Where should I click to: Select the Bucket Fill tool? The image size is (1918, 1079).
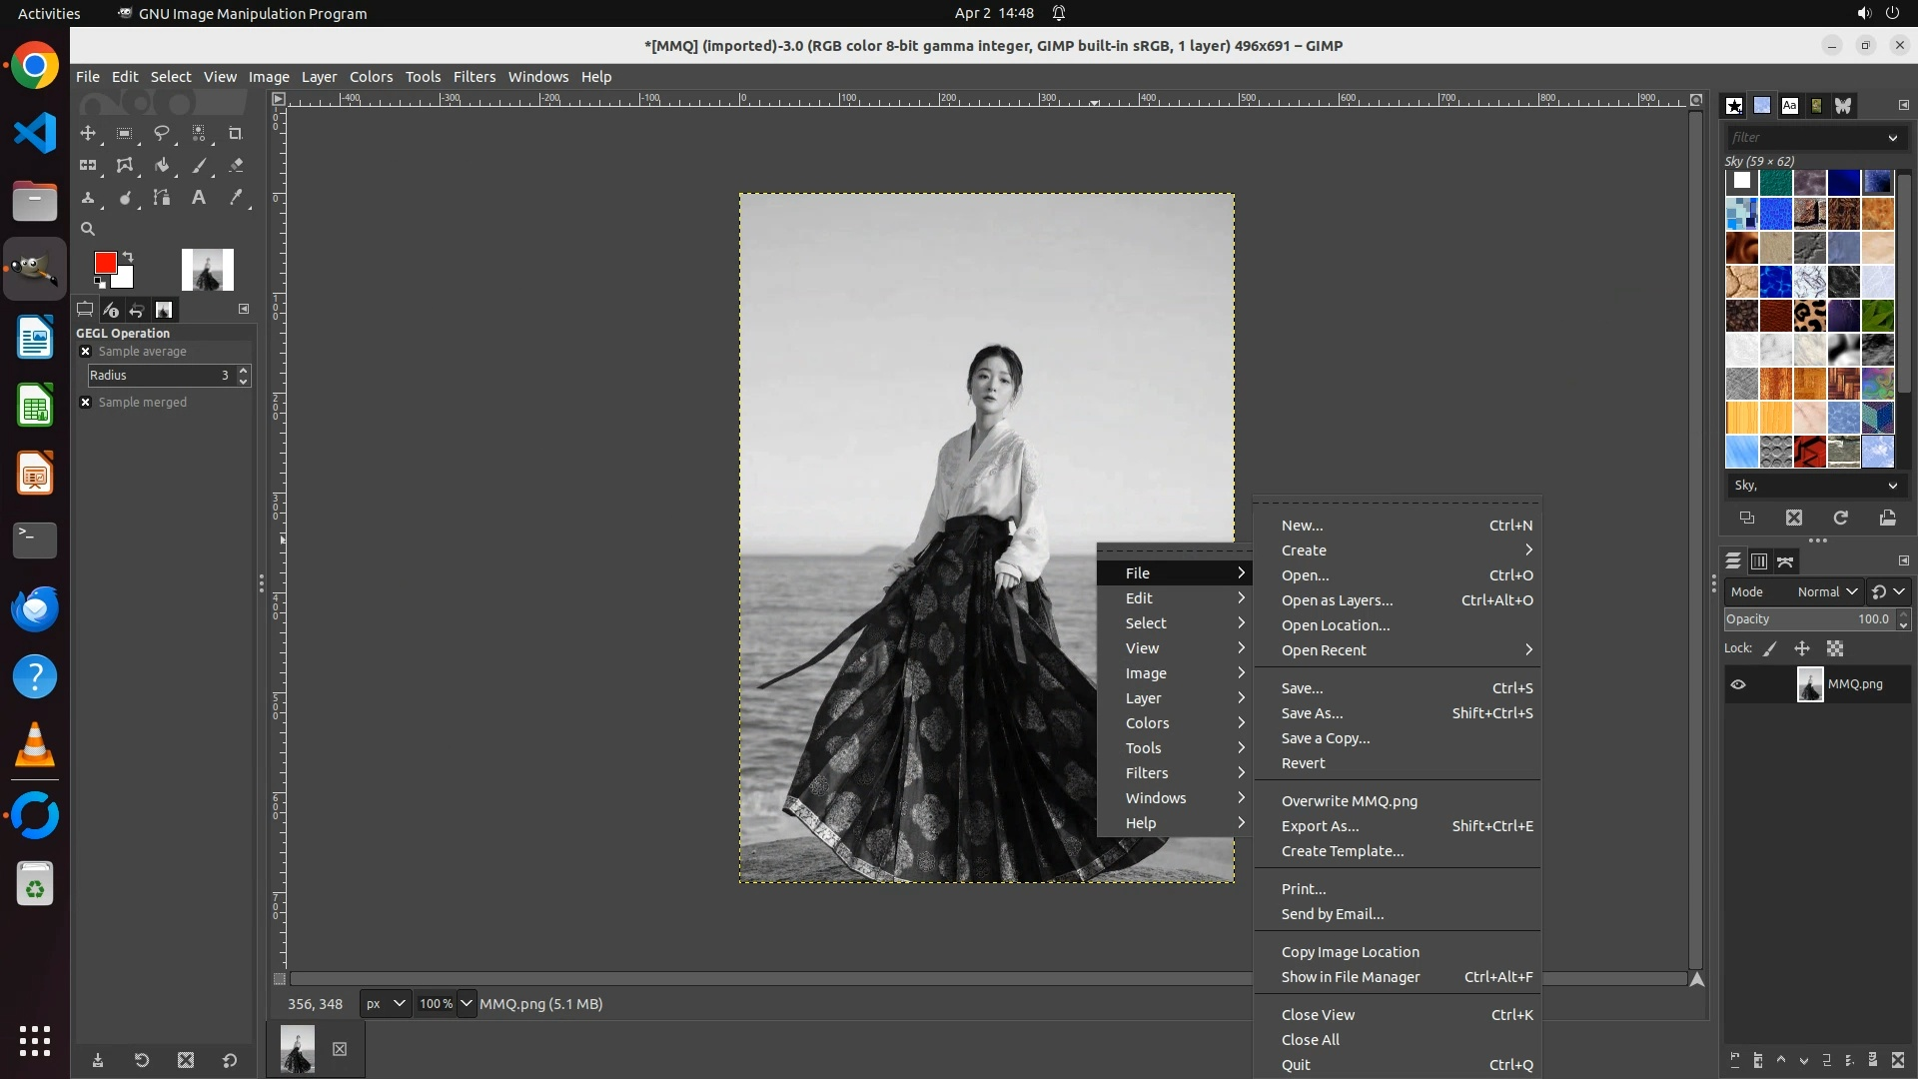click(x=161, y=165)
